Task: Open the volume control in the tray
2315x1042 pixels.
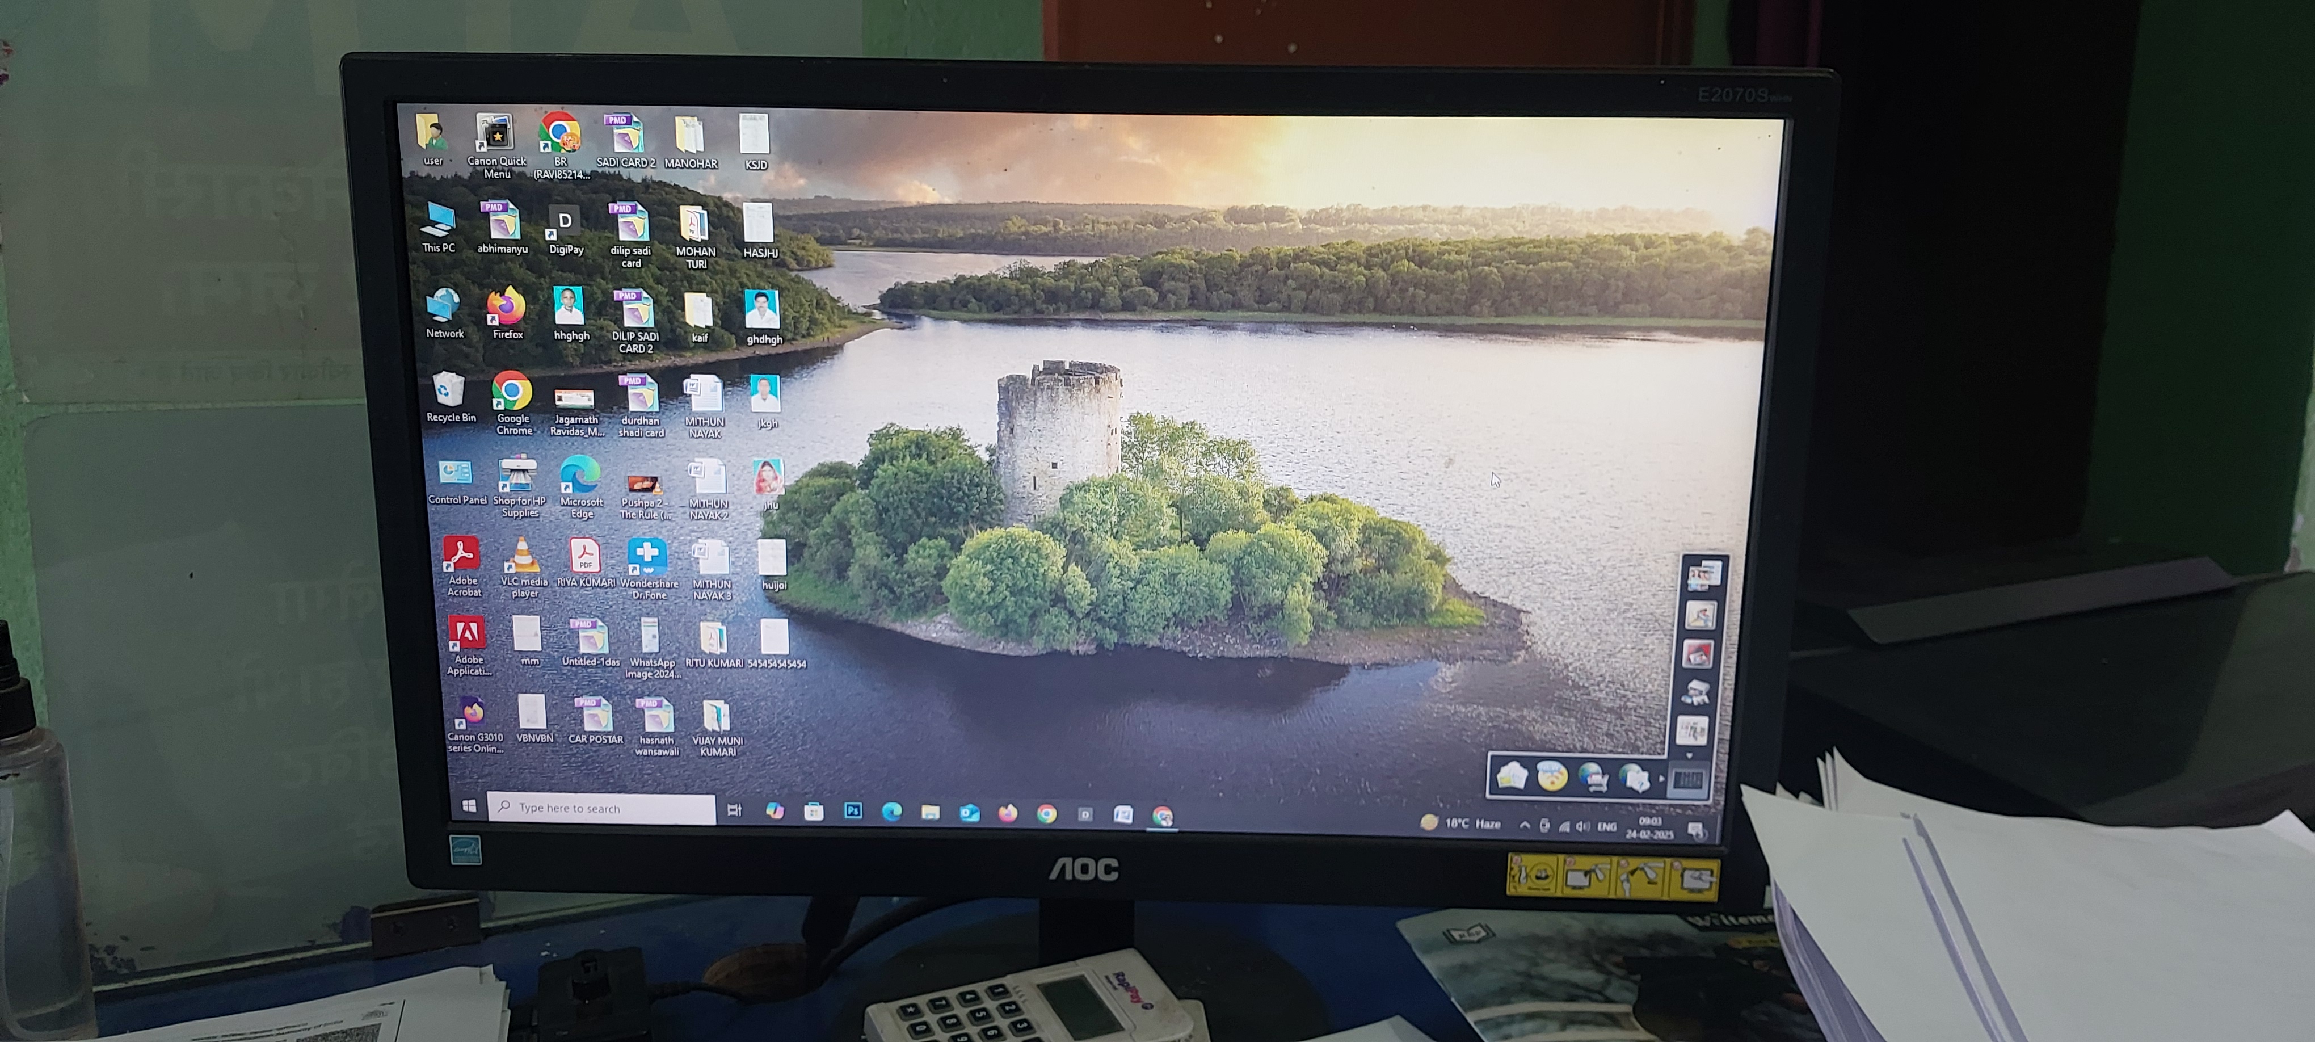Action: [x=1582, y=827]
